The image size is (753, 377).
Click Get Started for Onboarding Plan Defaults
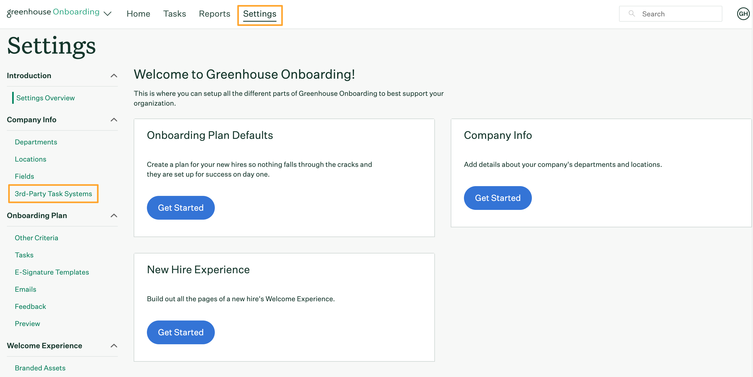(x=180, y=208)
